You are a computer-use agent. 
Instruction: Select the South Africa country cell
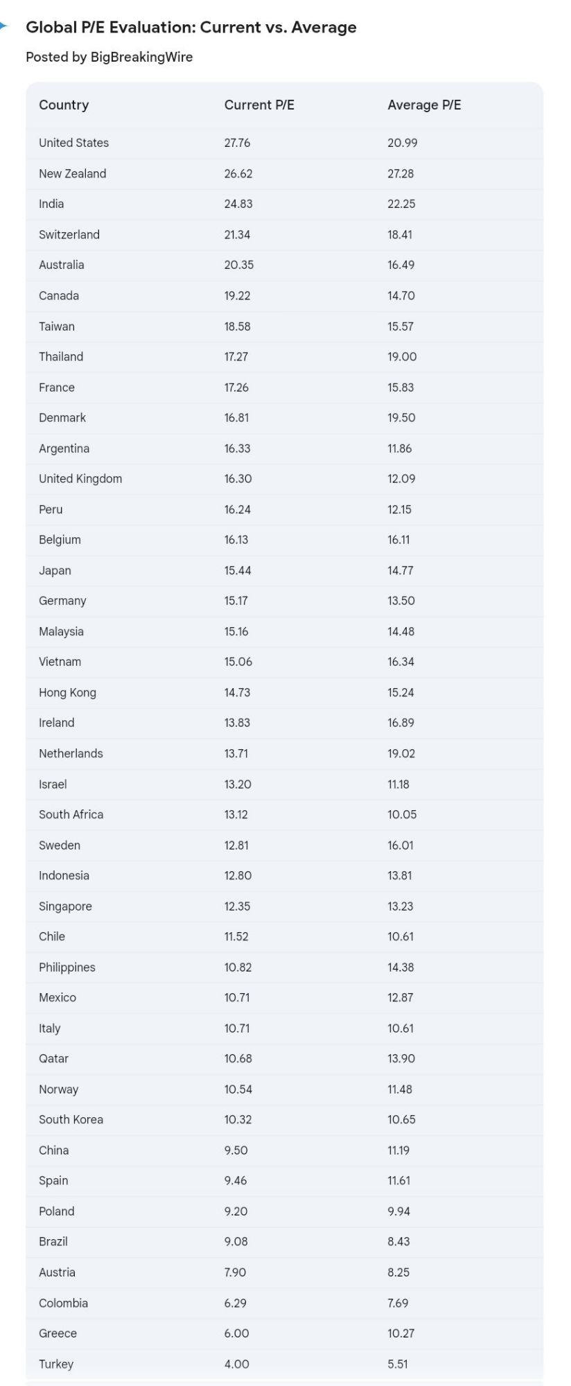click(71, 814)
